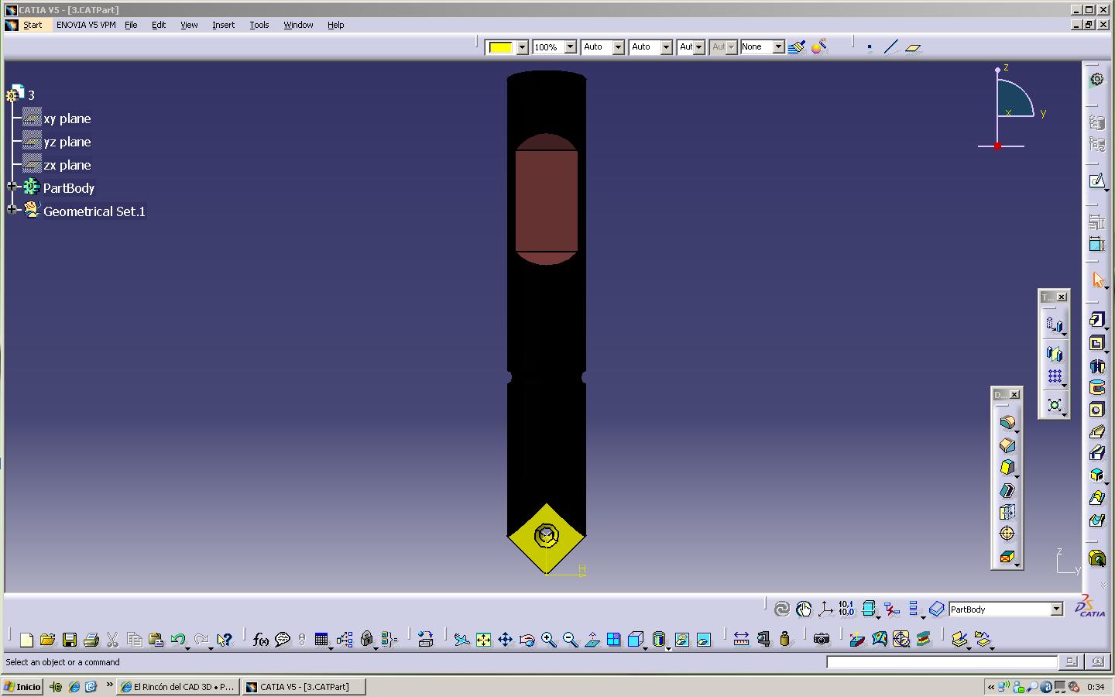Click the yellow fill color swatch

click(x=500, y=47)
